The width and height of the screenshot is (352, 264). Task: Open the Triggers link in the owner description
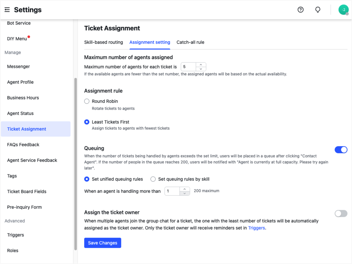coord(257,228)
